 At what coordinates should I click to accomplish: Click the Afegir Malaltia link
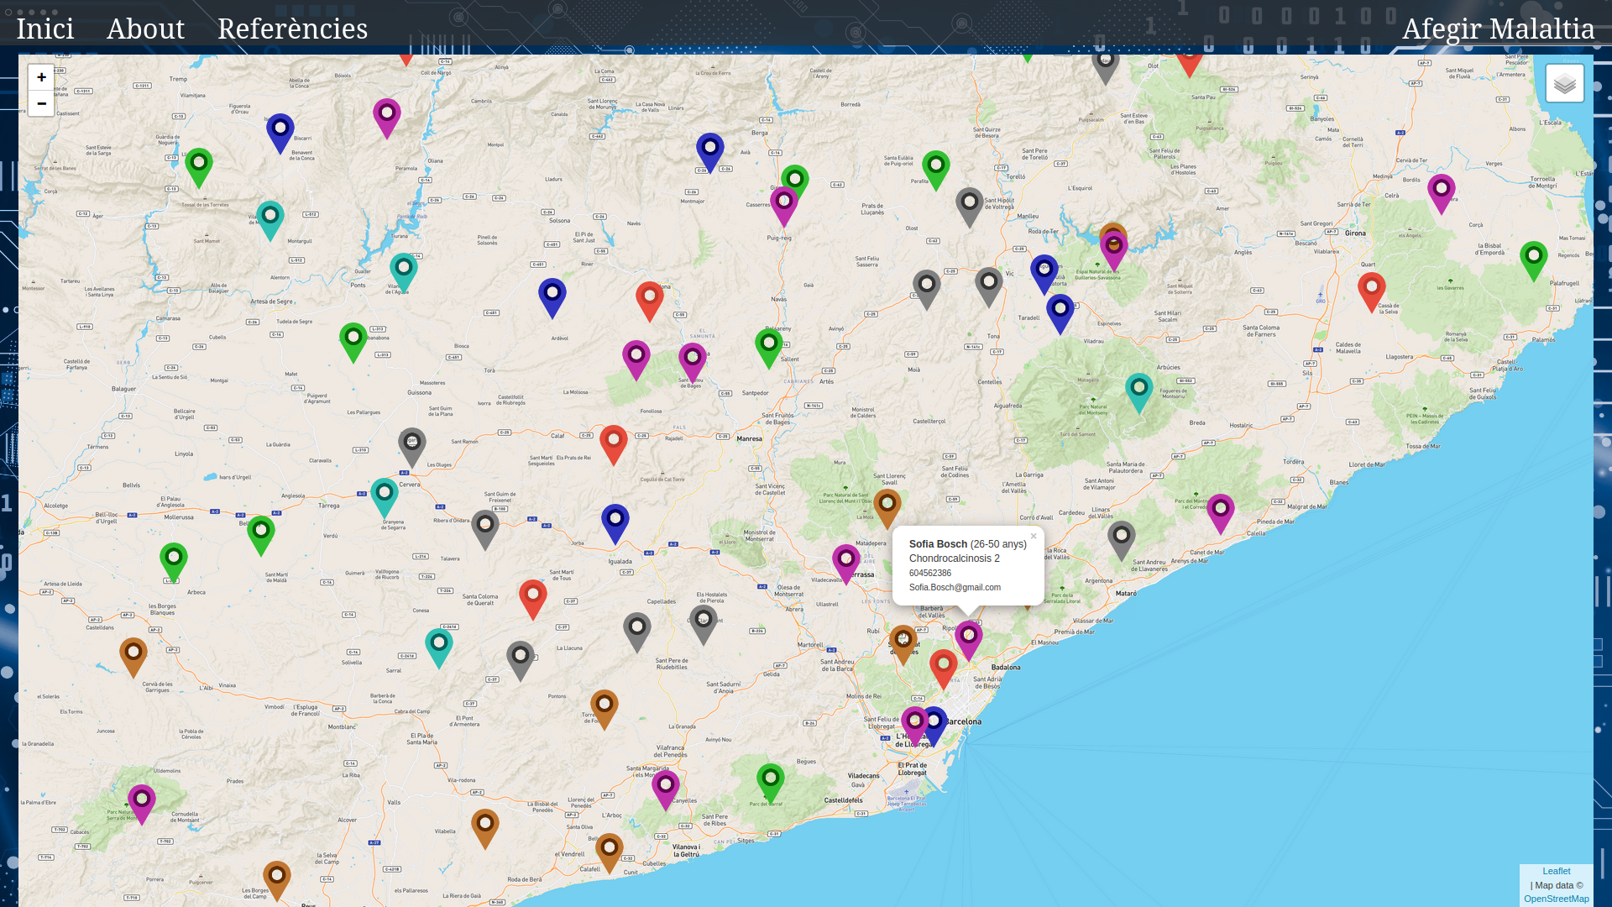point(1498,29)
